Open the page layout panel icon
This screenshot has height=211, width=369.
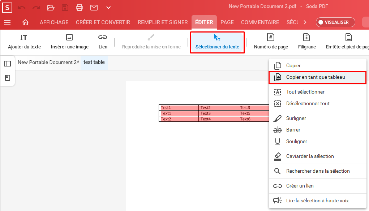(x=8, y=63)
